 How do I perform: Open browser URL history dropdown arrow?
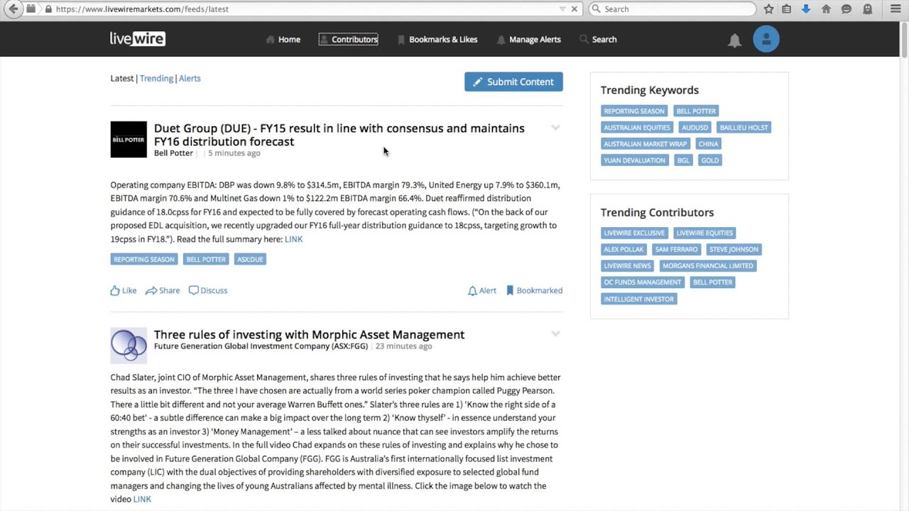(x=562, y=9)
